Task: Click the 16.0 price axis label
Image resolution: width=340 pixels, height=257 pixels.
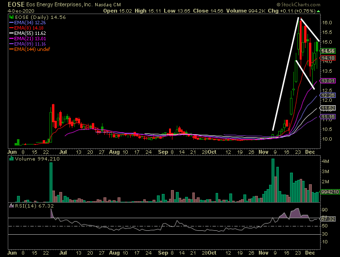Action: (x=327, y=22)
